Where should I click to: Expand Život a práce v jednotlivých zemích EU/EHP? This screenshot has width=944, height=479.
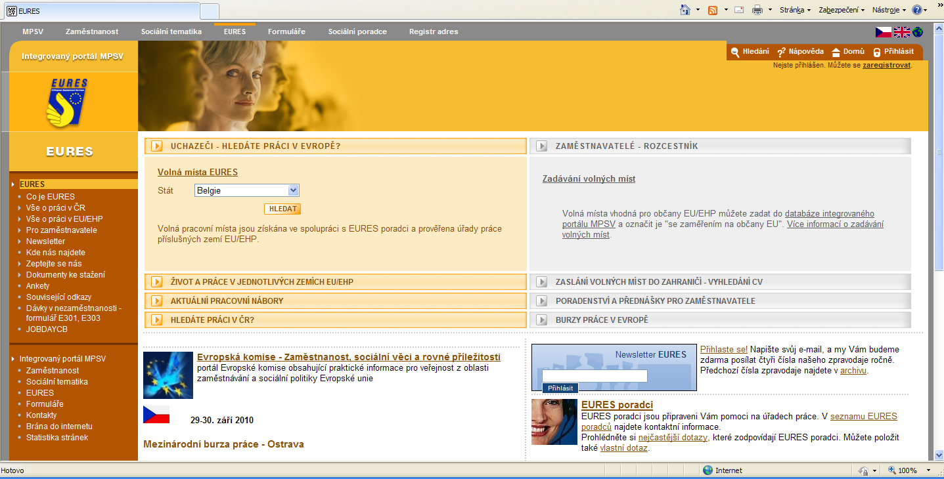(x=336, y=282)
